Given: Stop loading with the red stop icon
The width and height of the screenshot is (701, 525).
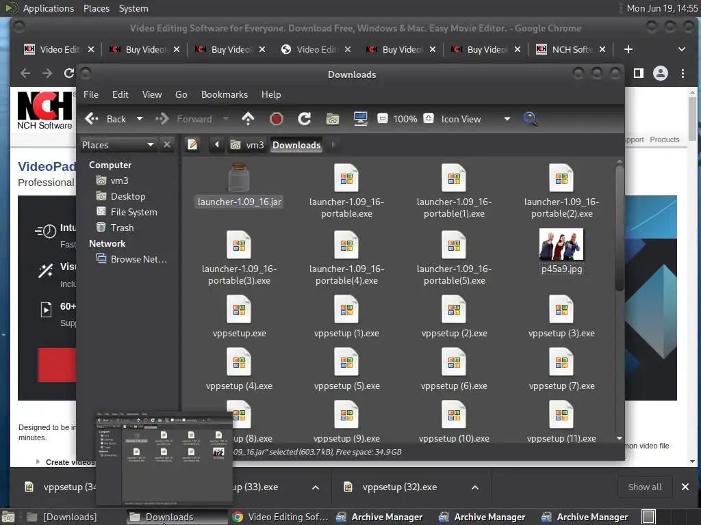Looking at the screenshot, I should [277, 119].
